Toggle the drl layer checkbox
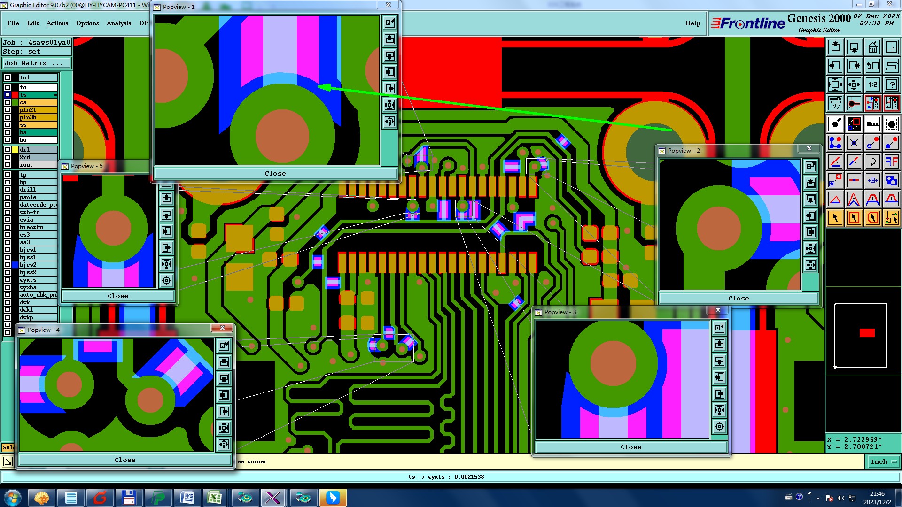The height and width of the screenshot is (507, 902). (8, 150)
